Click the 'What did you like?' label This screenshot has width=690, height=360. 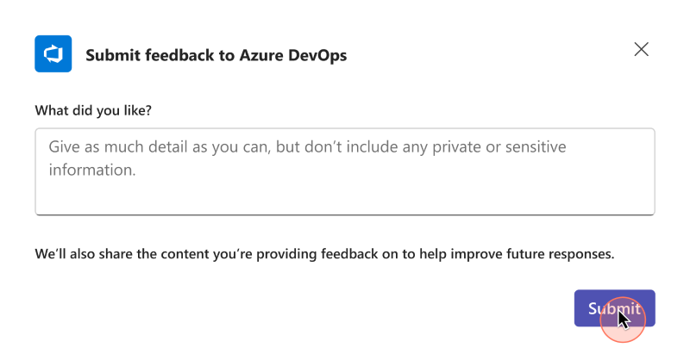click(x=93, y=110)
